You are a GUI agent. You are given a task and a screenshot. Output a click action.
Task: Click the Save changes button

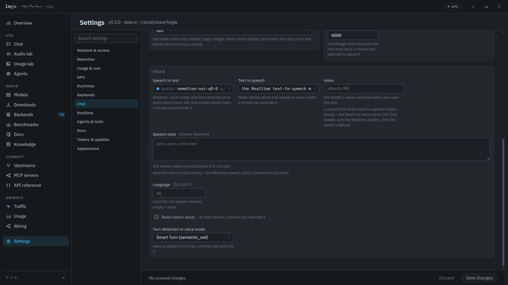click(479, 278)
